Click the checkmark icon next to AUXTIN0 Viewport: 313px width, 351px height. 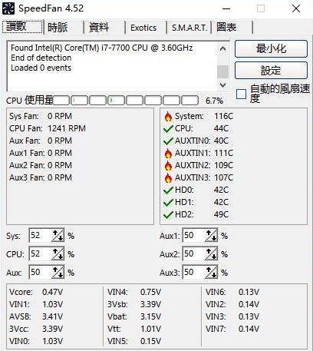tap(168, 141)
